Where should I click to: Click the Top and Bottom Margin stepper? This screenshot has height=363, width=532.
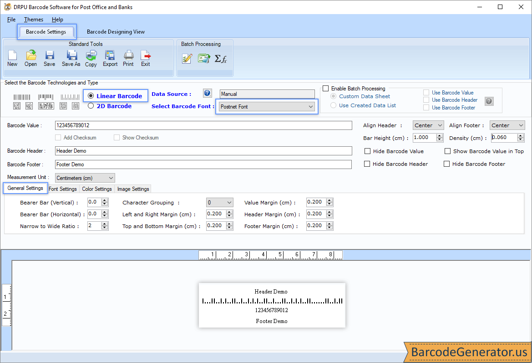230,226
